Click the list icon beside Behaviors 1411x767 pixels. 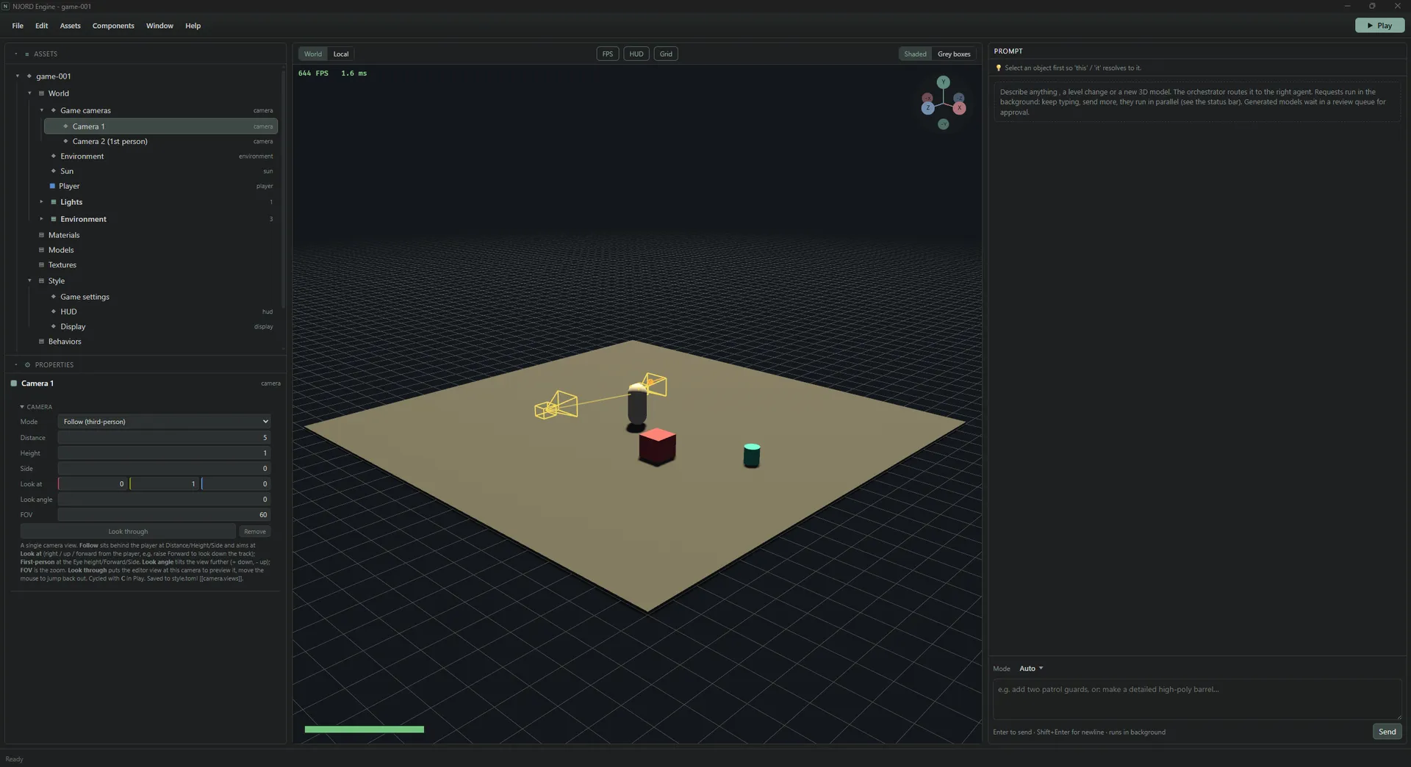pos(41,342)
